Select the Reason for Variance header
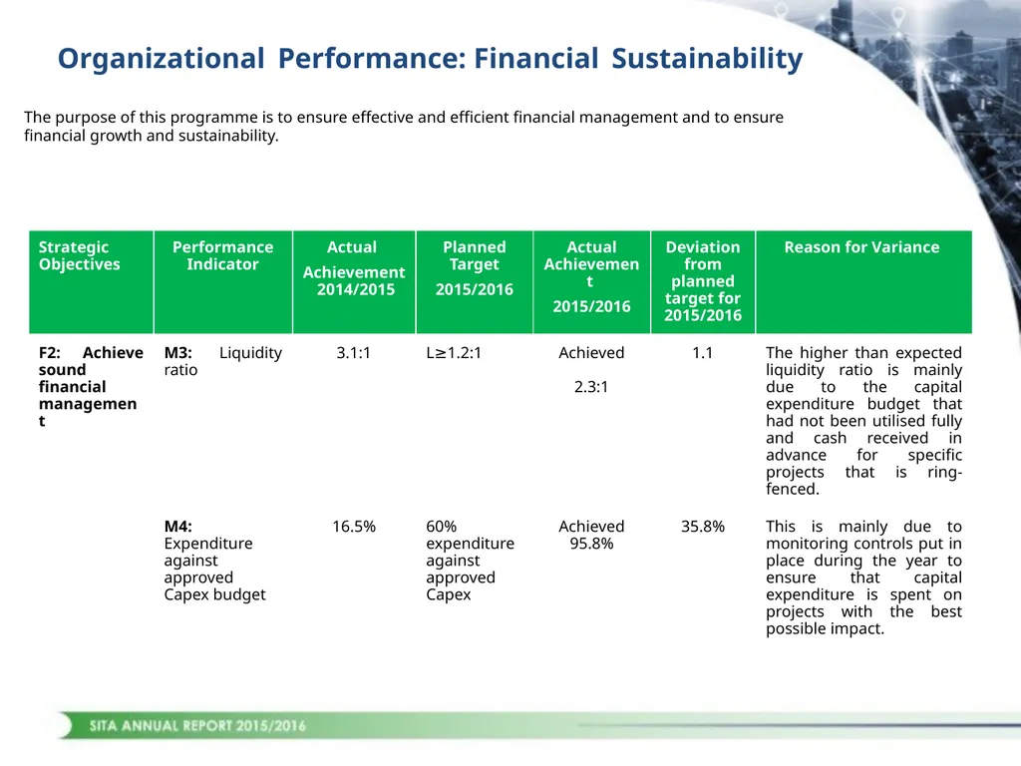 [863, 282]
